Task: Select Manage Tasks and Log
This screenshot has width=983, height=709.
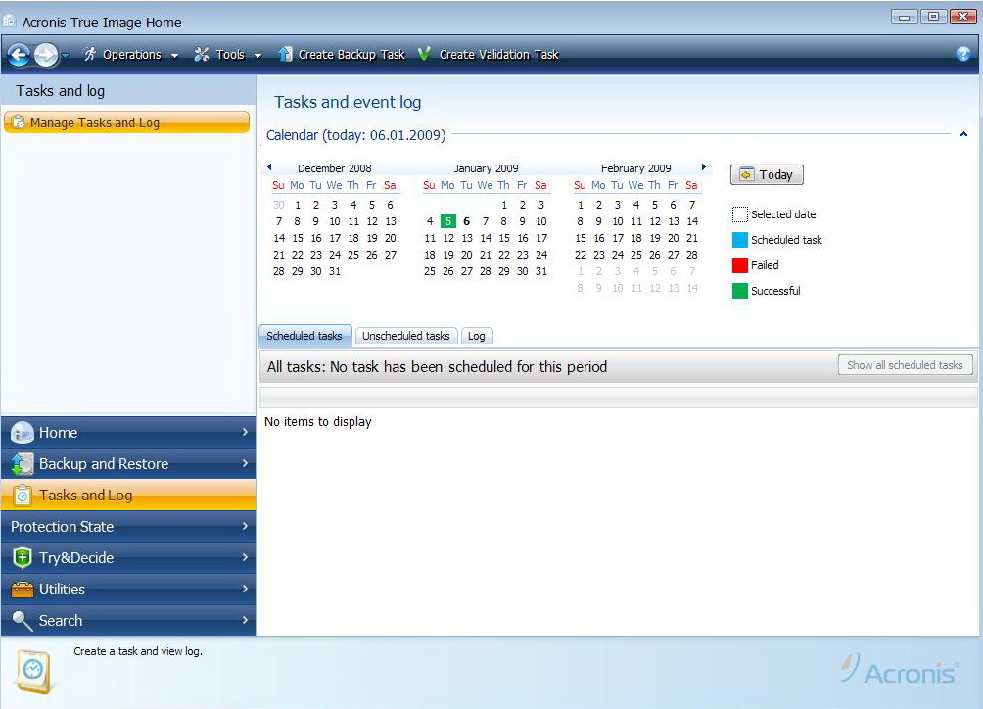Action: (126, 122)
